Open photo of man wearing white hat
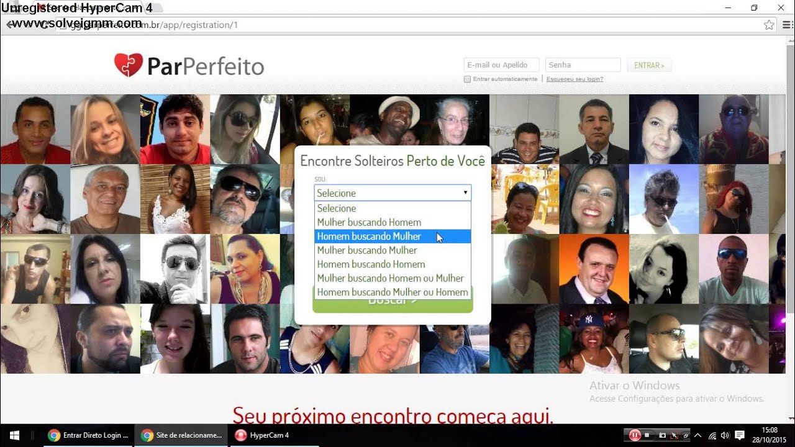Image resolution: width=795 pixels, height=447 pixels. tap(384, 120)
